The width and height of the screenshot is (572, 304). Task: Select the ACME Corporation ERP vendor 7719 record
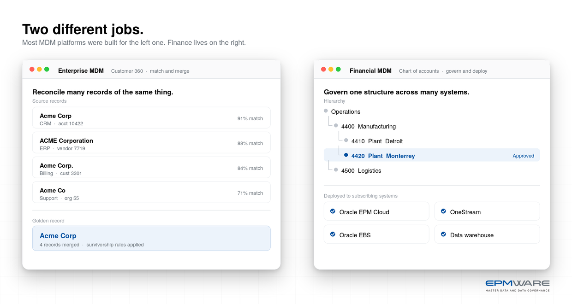(151, 143)
